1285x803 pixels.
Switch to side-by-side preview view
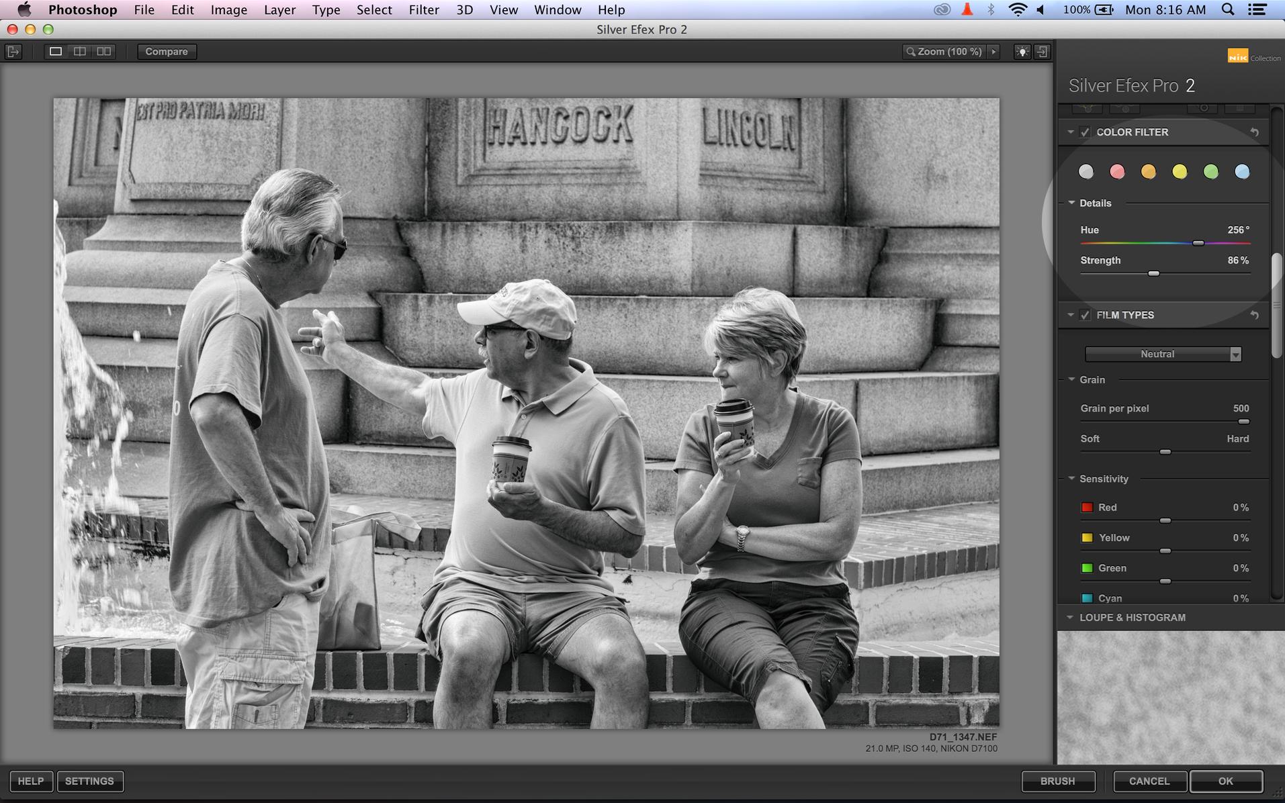click(x=103, y=52)
